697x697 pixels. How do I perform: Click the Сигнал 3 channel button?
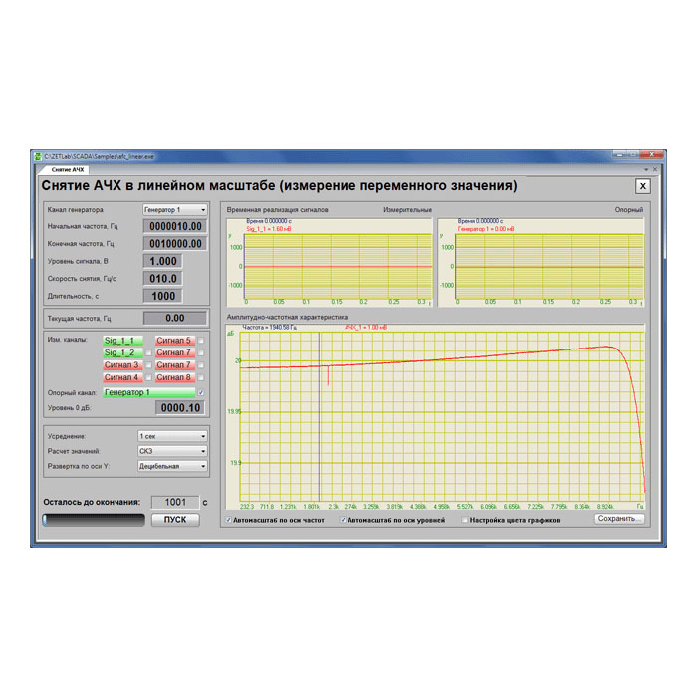[122, 365]
